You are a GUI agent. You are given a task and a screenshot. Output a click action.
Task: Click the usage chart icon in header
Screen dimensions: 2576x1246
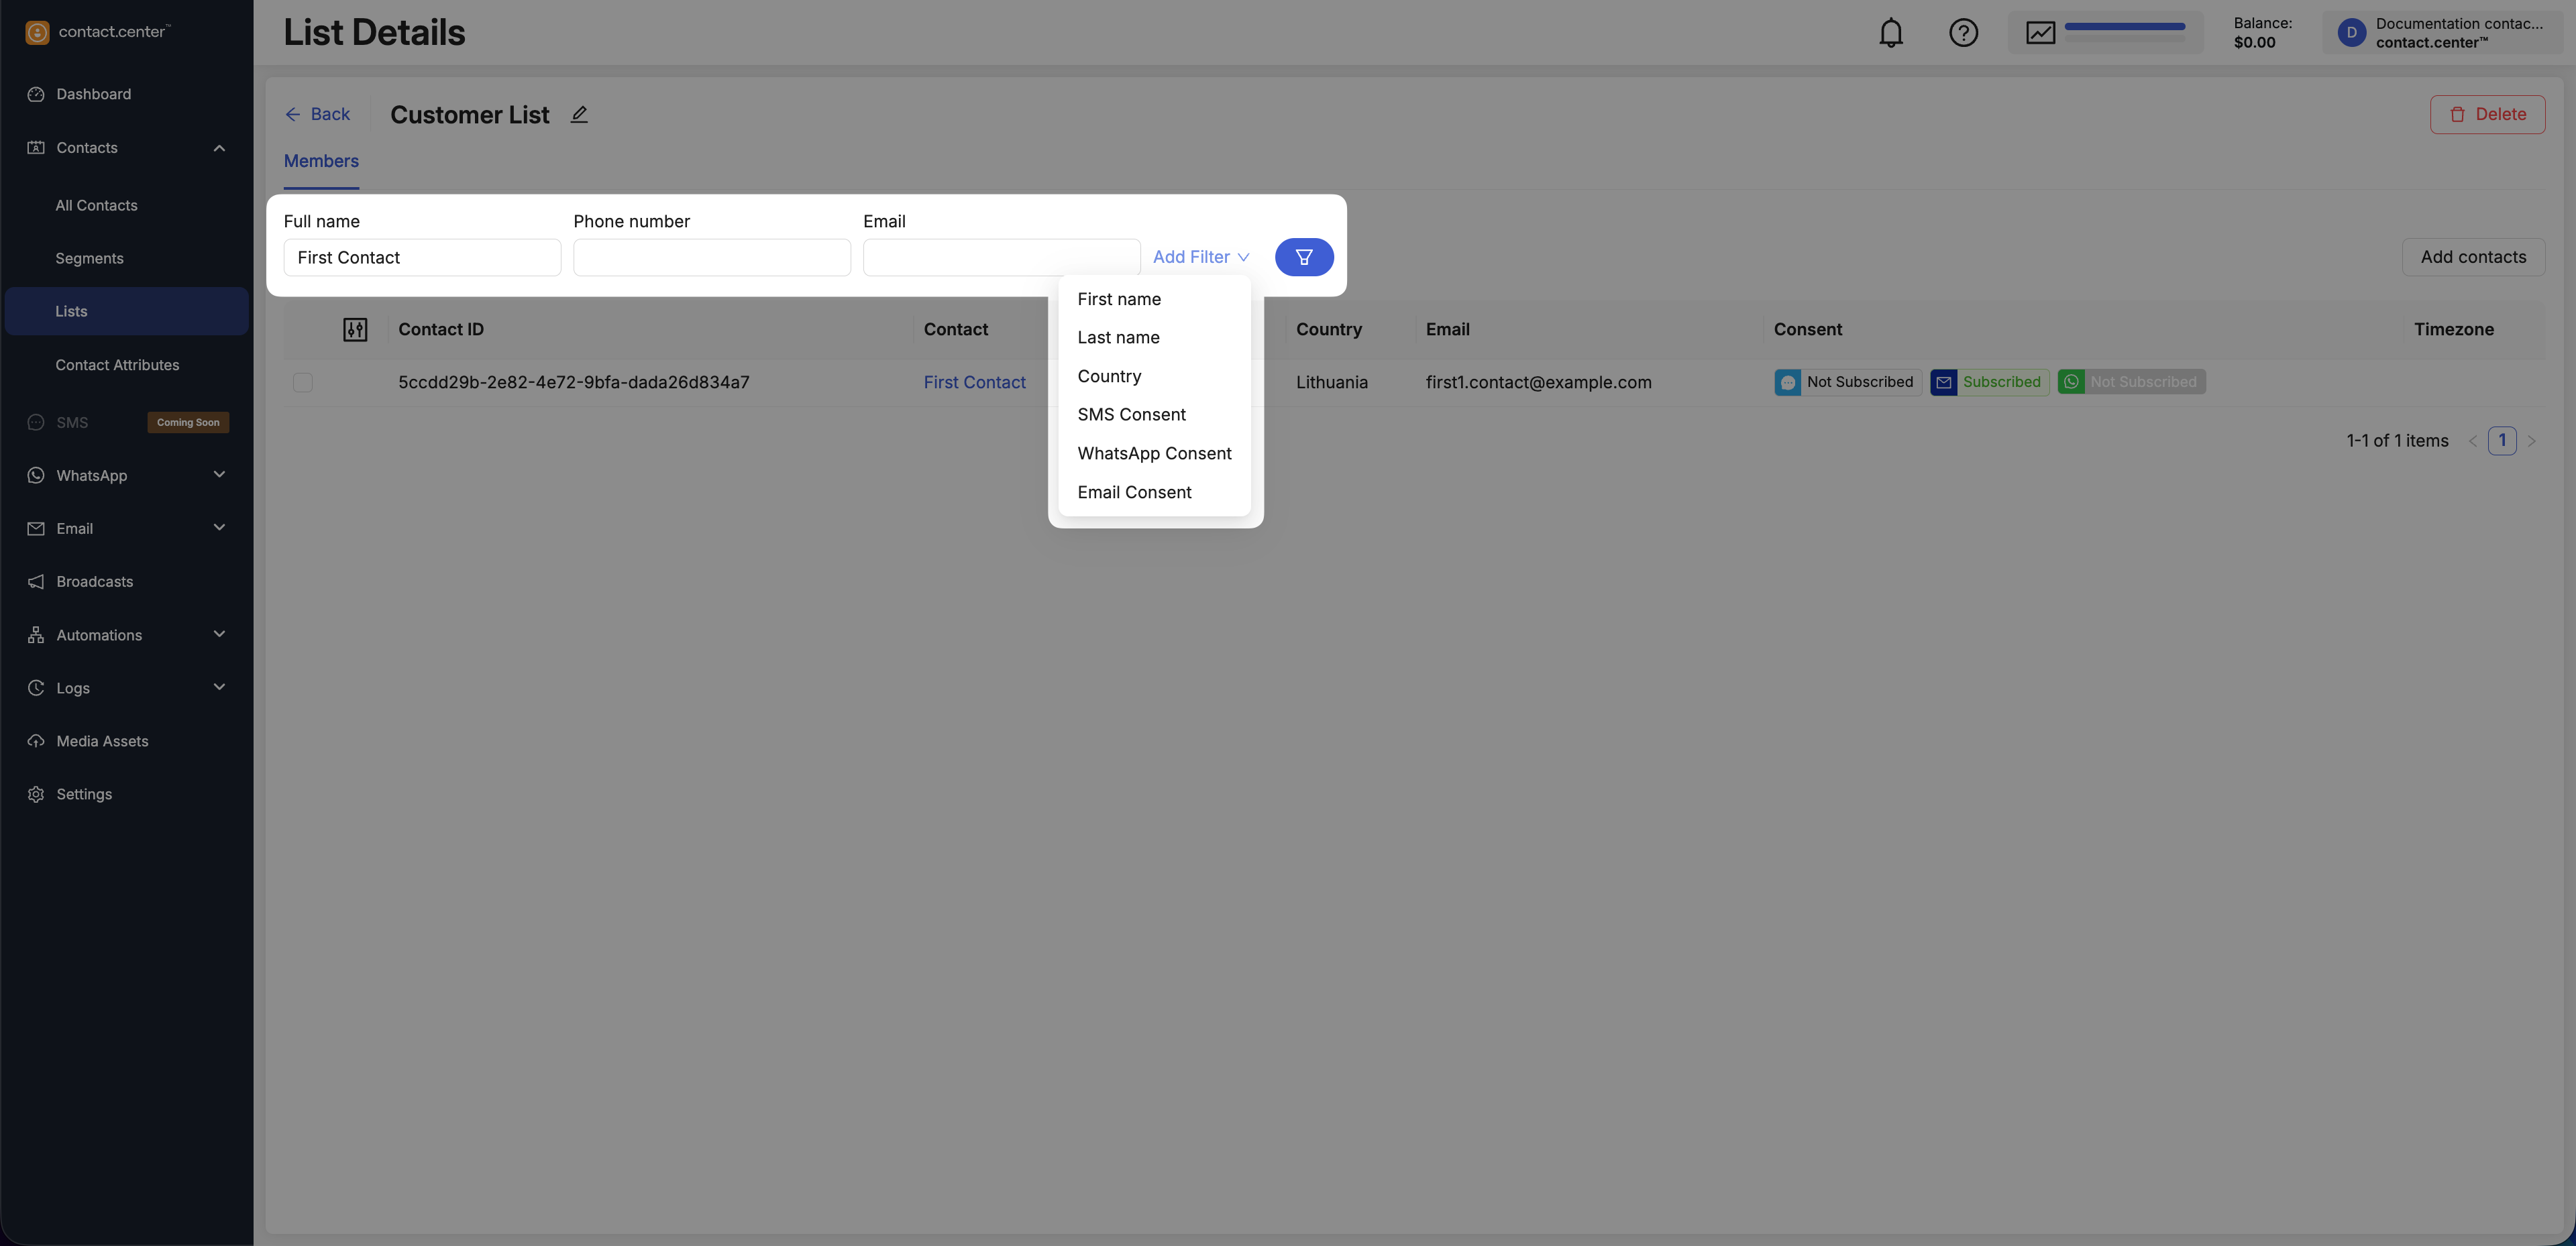coord(2040,33)
